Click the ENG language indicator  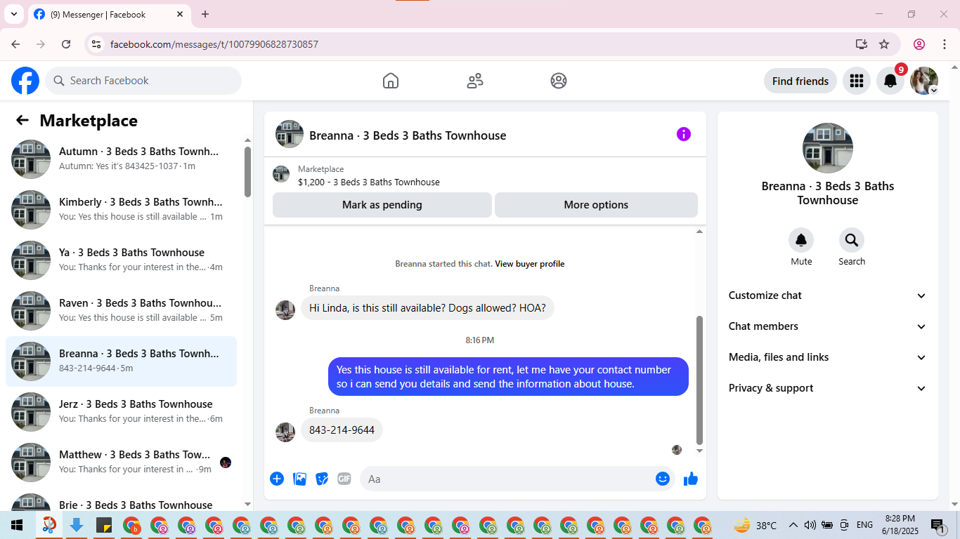(865, 525)
